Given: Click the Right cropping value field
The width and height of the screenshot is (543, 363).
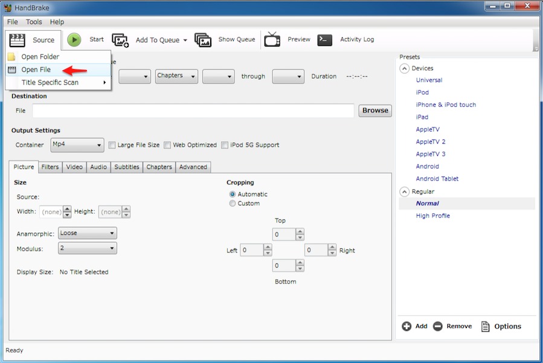Looking at the screenshot, I should point(316,250).
